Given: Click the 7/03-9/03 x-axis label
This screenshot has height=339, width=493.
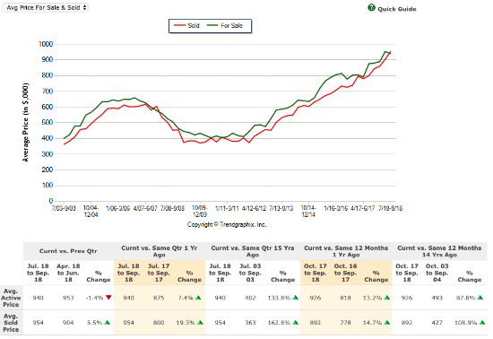Looking at the screenshot, I should [x=64, y=208].
